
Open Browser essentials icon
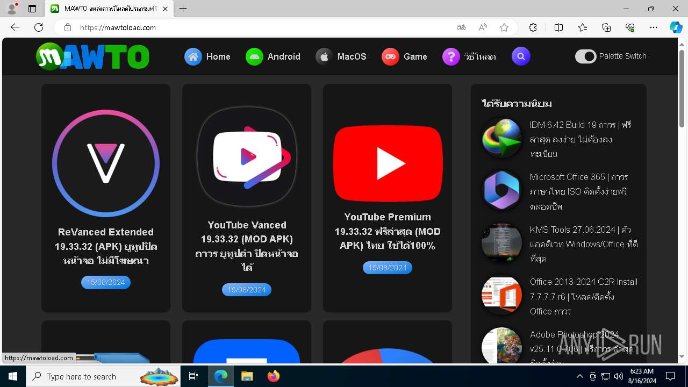click(x=630, y=27)
